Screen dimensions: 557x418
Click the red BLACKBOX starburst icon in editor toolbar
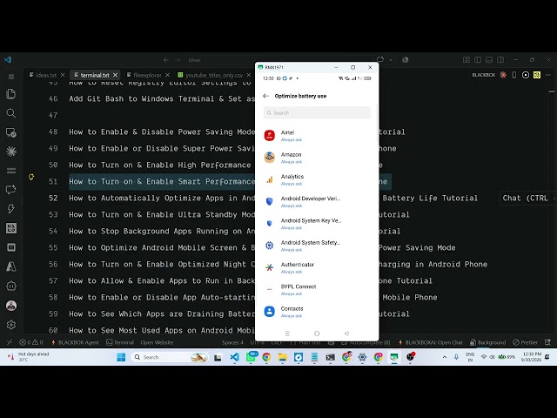point(503,75)
